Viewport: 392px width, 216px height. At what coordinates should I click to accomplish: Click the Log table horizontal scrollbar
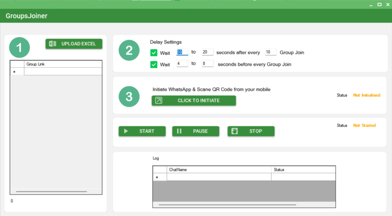230,205
